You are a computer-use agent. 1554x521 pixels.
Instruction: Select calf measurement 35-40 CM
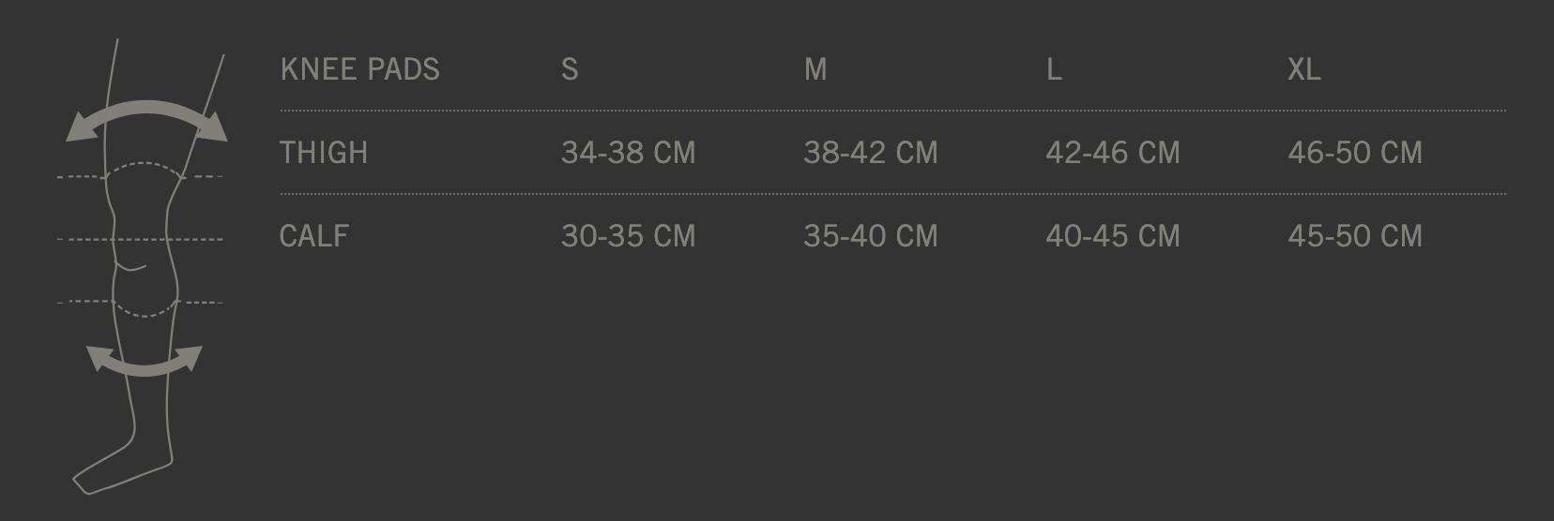[x=870, y=235]
